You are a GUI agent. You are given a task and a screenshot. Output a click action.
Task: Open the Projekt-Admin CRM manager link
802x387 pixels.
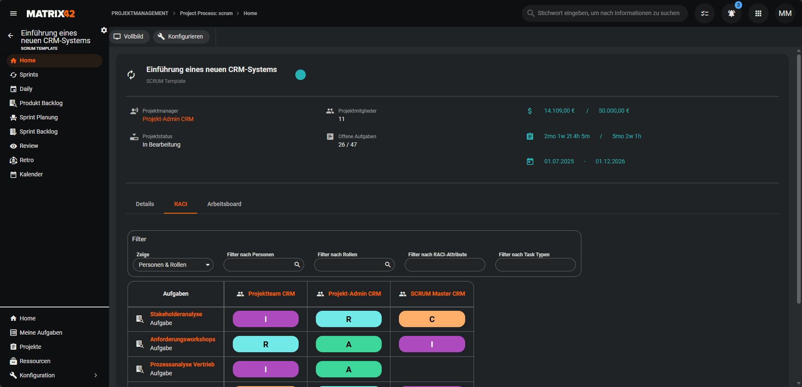168,119
